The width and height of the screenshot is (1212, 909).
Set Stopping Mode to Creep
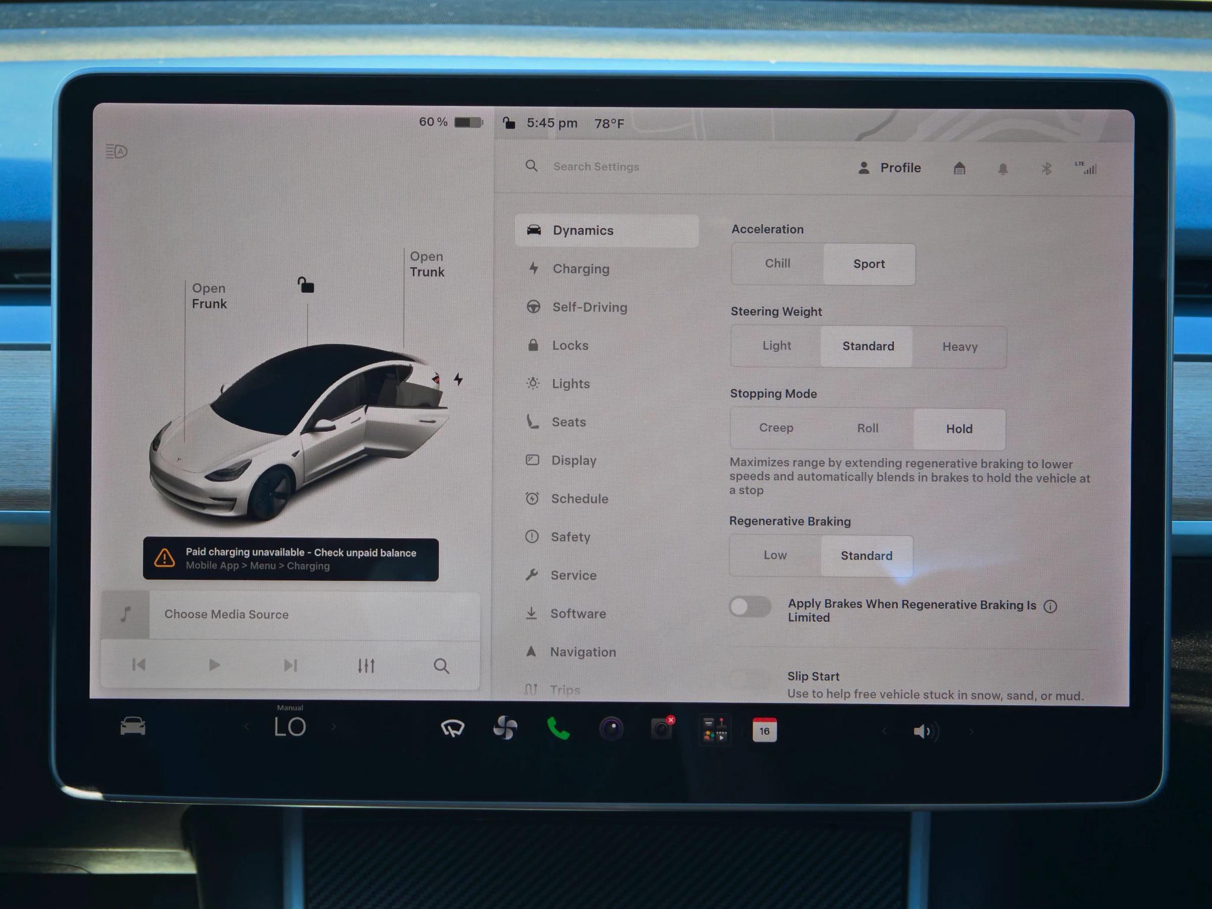pos(776,428)
